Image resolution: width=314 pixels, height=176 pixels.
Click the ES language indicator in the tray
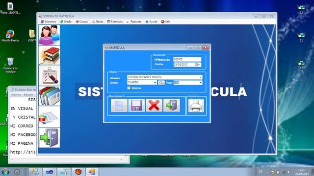tap(261, 172)
